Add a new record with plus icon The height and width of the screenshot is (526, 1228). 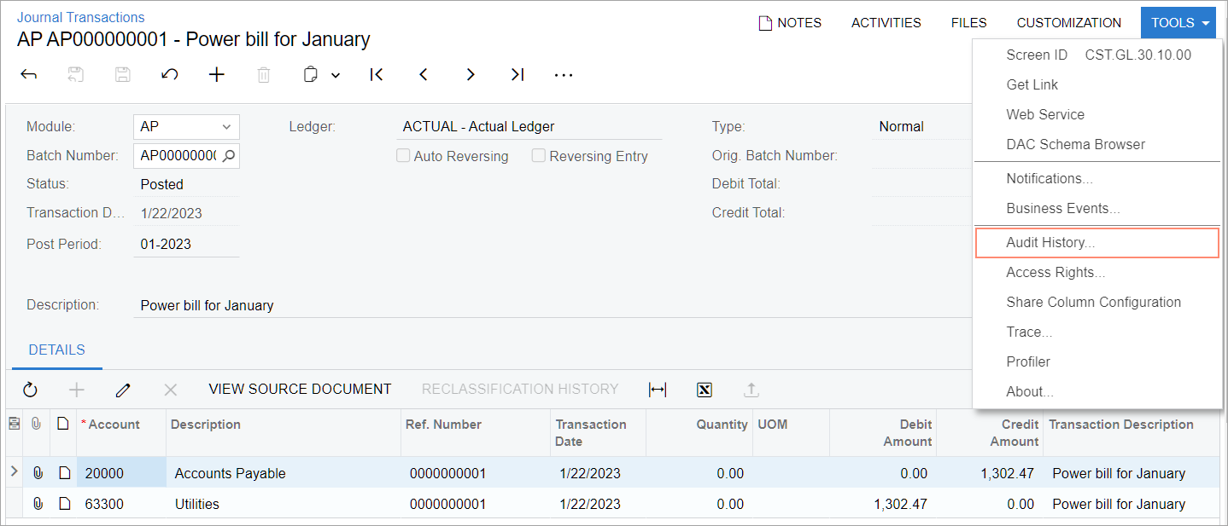pos(217,75)
